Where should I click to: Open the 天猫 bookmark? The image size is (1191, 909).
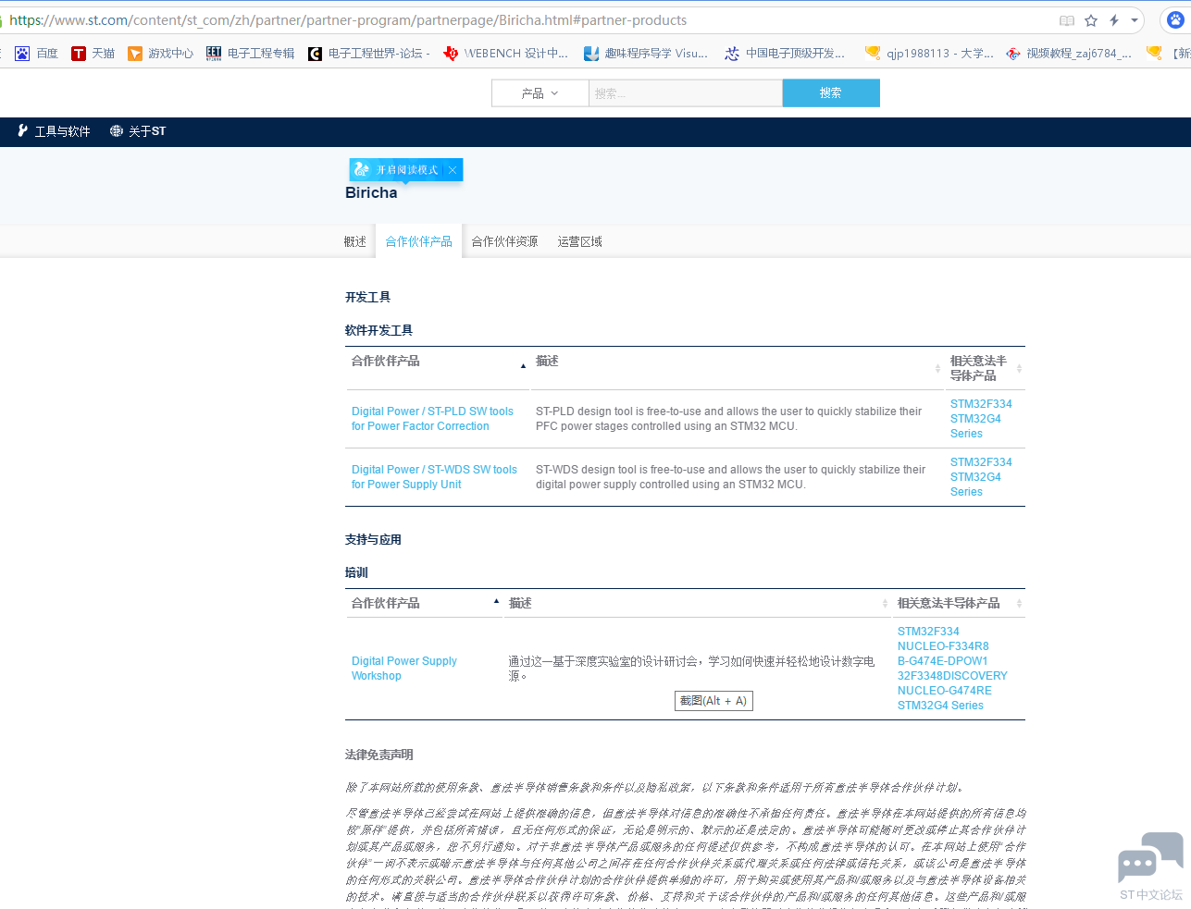click(93, 54)
